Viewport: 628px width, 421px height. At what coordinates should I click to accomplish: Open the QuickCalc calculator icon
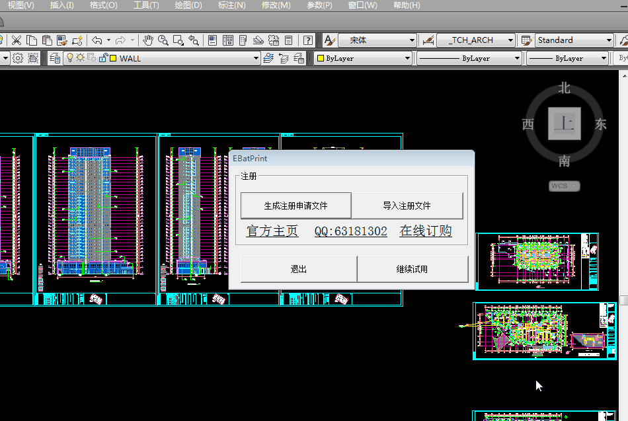click(x=288, y=40)
